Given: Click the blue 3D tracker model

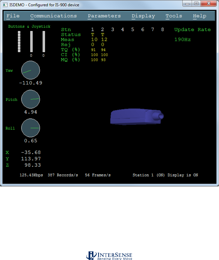Looking at the screenshot, I should (137, 117).
